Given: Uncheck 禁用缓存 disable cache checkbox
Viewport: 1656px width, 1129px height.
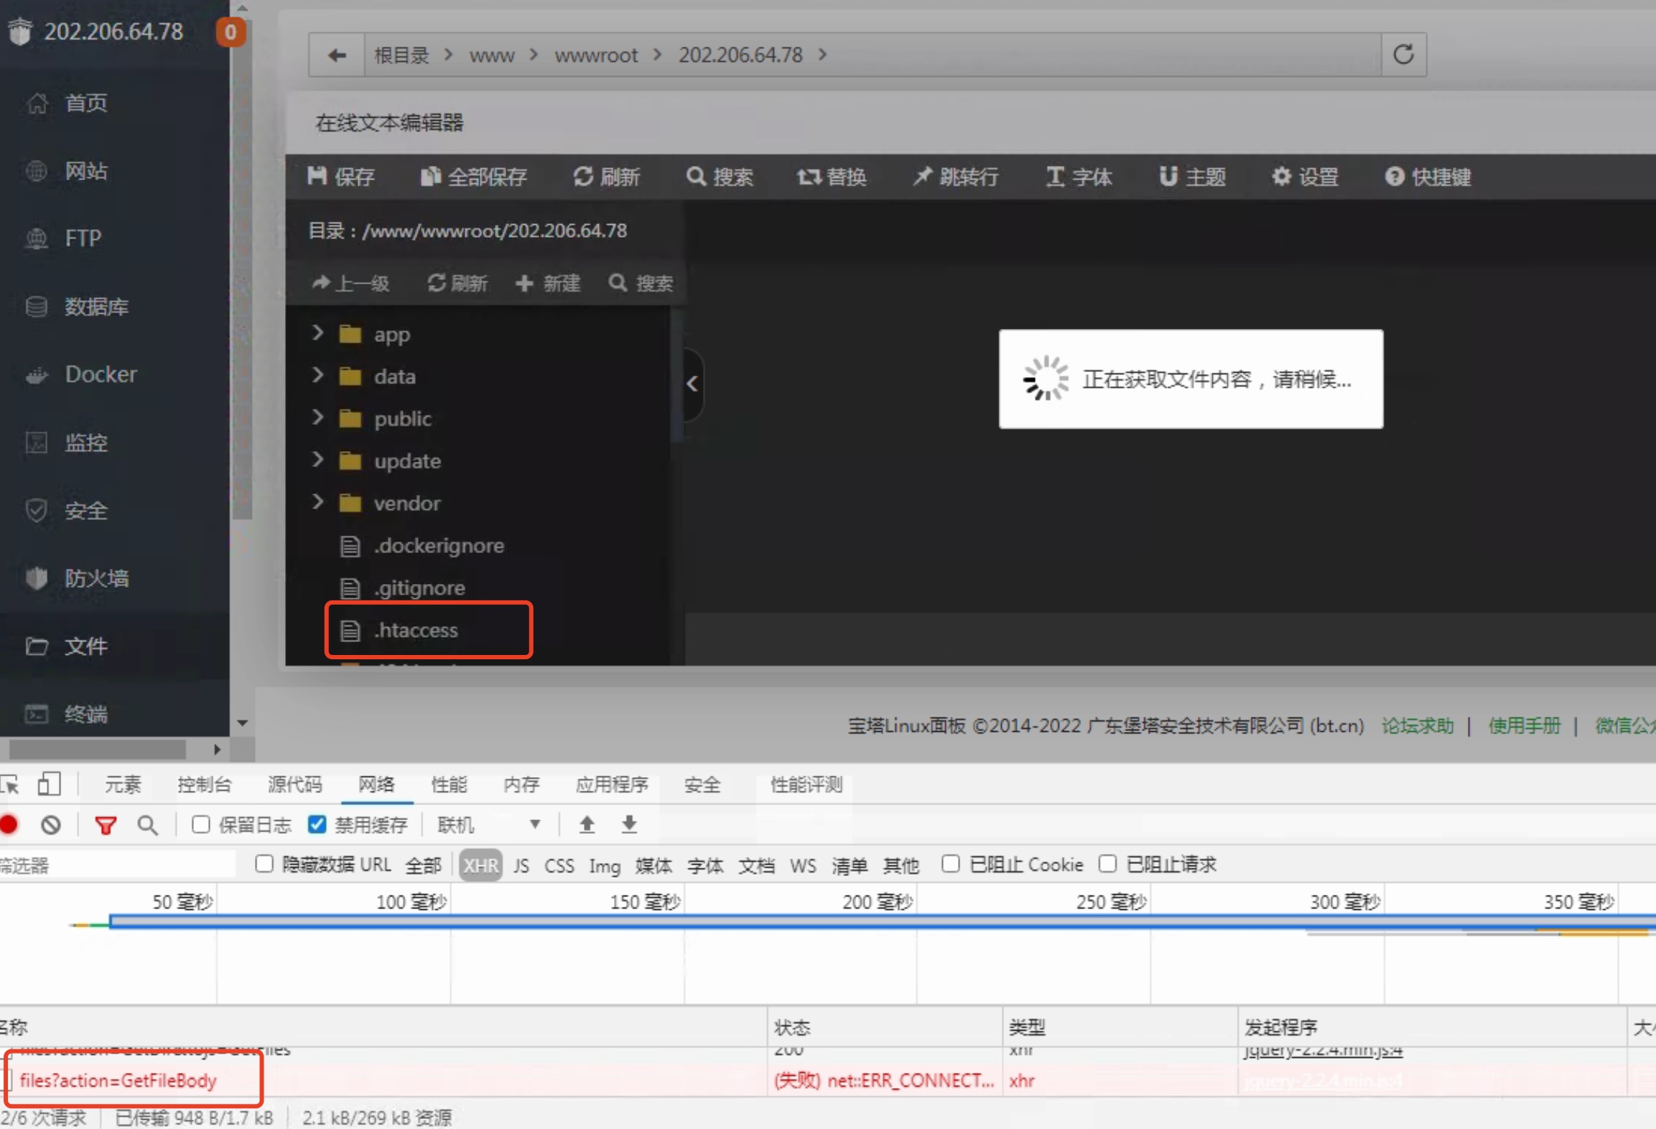Looking at the screenshot, I should click(x=317, y=824).
